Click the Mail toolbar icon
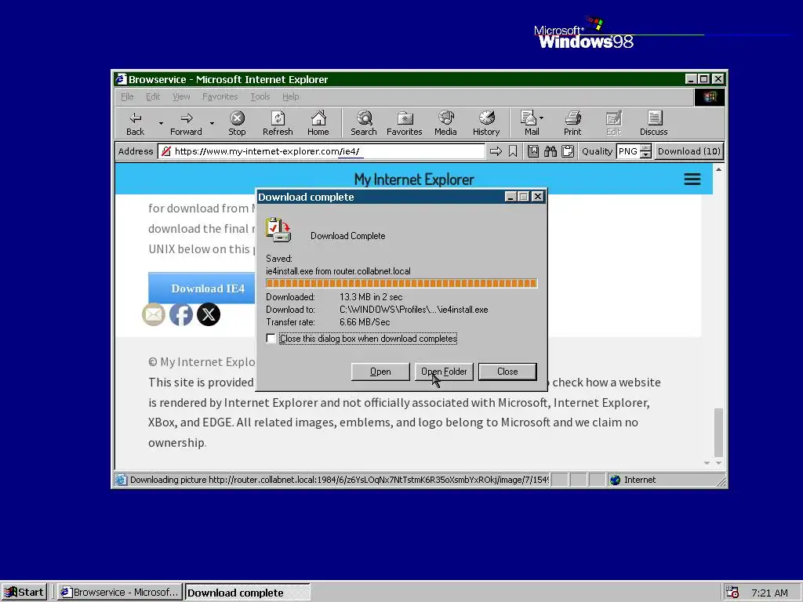 529,123
